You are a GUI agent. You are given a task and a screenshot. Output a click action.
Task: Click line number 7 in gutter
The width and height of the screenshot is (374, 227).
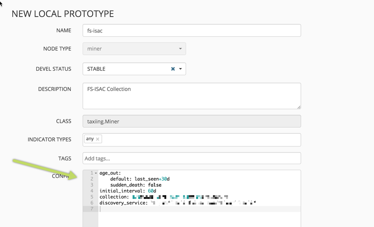[x=92, y=209]
